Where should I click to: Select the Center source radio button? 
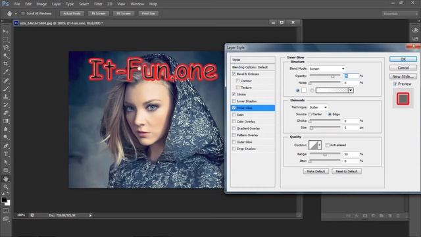[x=310, y=114]
